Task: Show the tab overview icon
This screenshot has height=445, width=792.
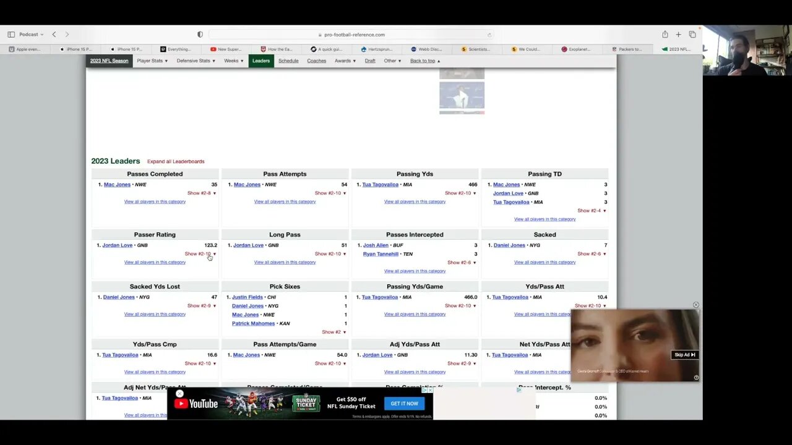Action: (692, 35)
